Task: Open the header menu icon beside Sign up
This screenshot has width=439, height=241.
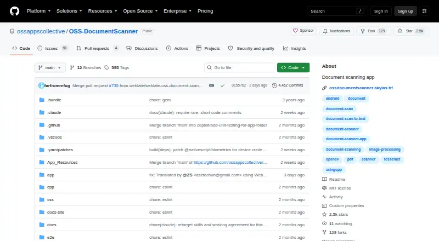Action: 424,11
